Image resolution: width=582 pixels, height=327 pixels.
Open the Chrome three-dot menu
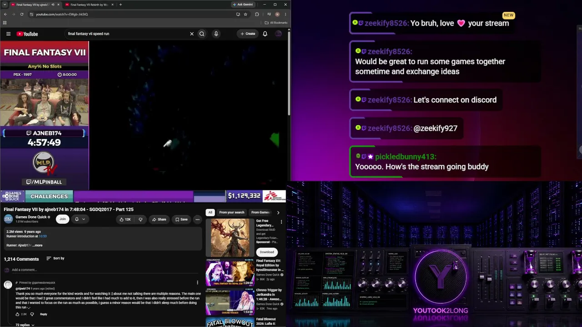(285, 14)
